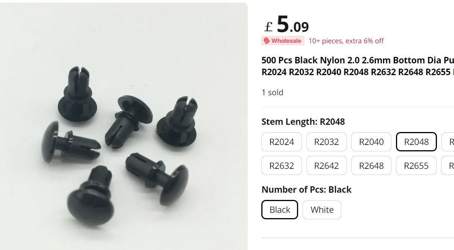Image resolution: width=454 pixels, height=250 pixels.
Task: Click the 10+ pieces extra 6% off text
Action: pyautogui.click(x=346, y=41)
